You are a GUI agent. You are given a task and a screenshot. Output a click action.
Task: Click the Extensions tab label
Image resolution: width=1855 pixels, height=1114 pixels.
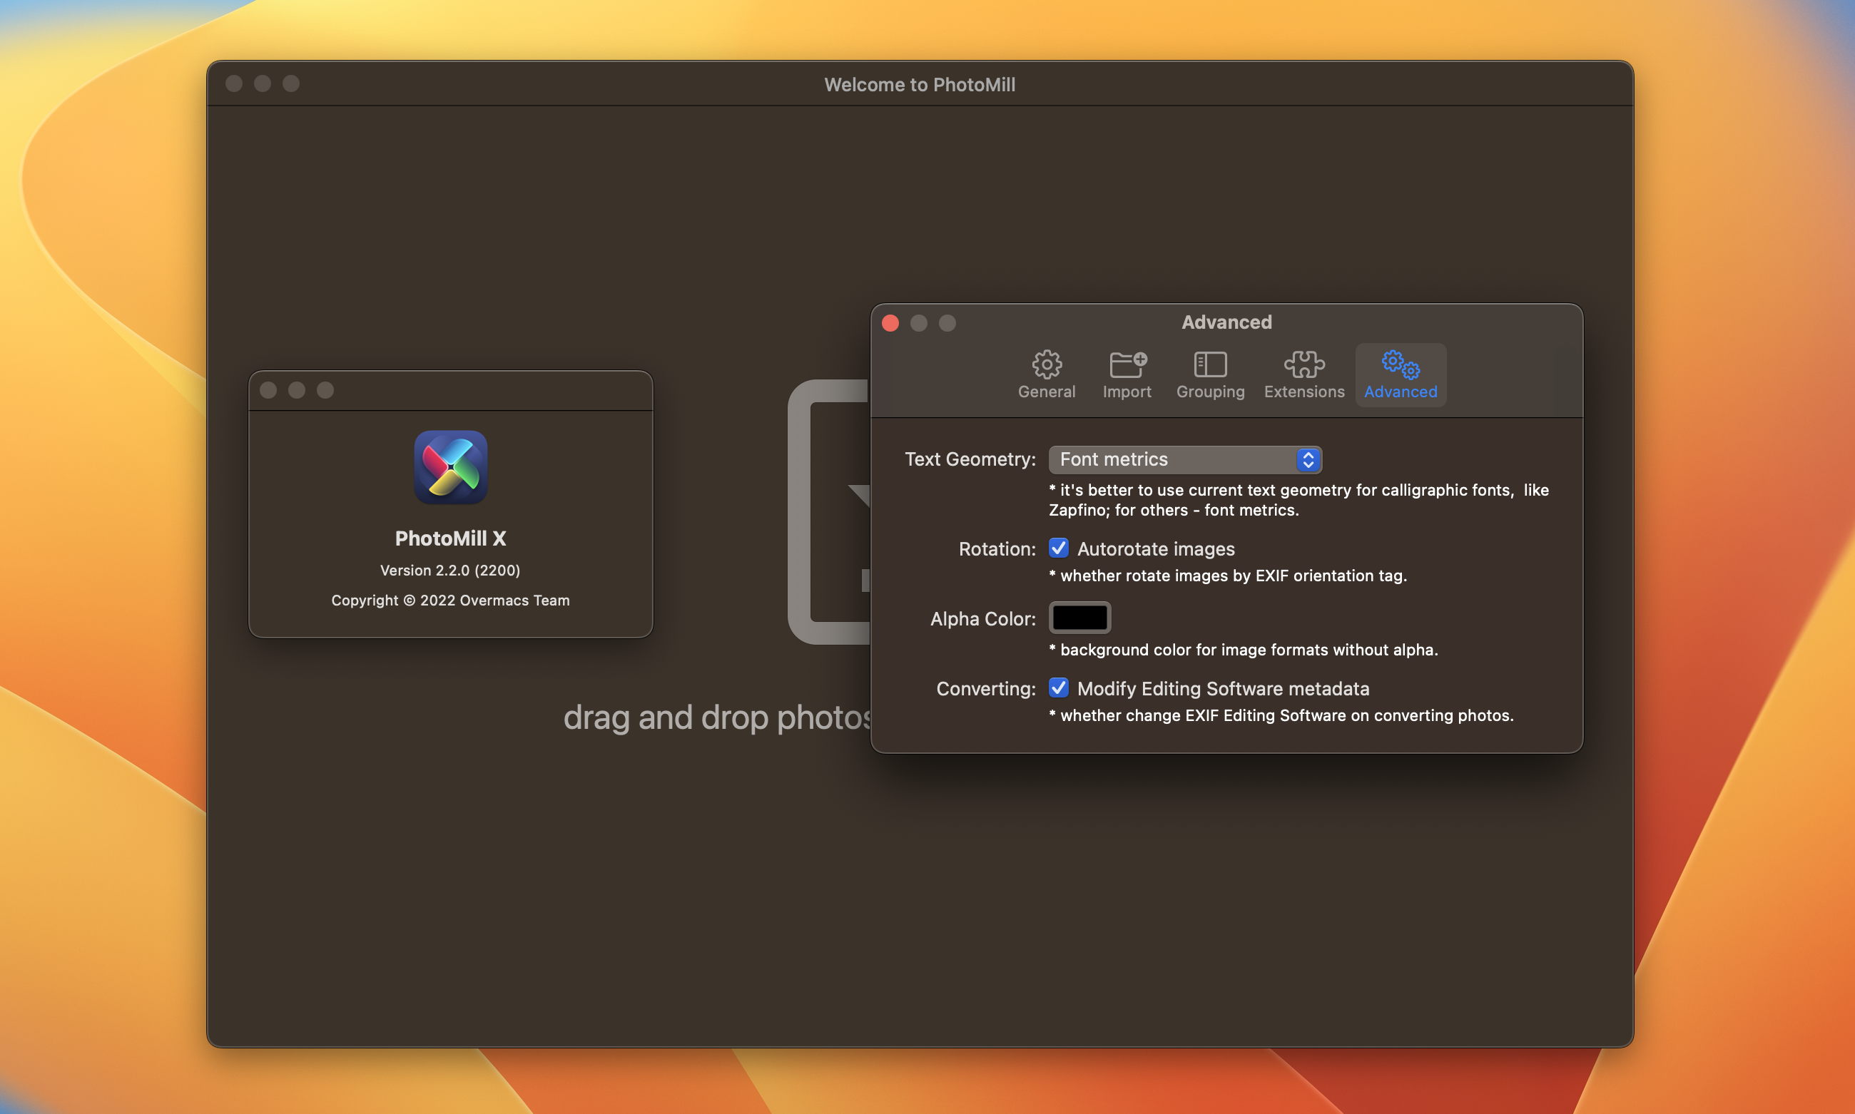tap(1303, 392)
